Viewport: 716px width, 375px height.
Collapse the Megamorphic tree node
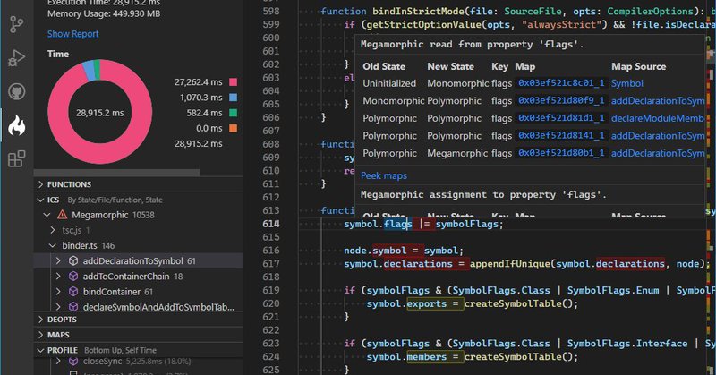pos(47,215)
